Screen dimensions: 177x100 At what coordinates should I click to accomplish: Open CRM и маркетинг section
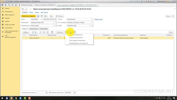(9, 15)
